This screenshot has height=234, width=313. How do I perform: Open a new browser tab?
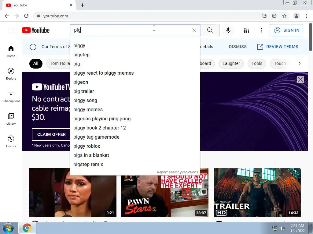[x=83, y=5]
